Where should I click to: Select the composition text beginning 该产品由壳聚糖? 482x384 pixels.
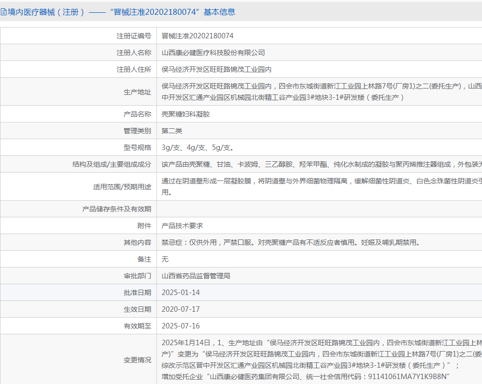(322, 164)
